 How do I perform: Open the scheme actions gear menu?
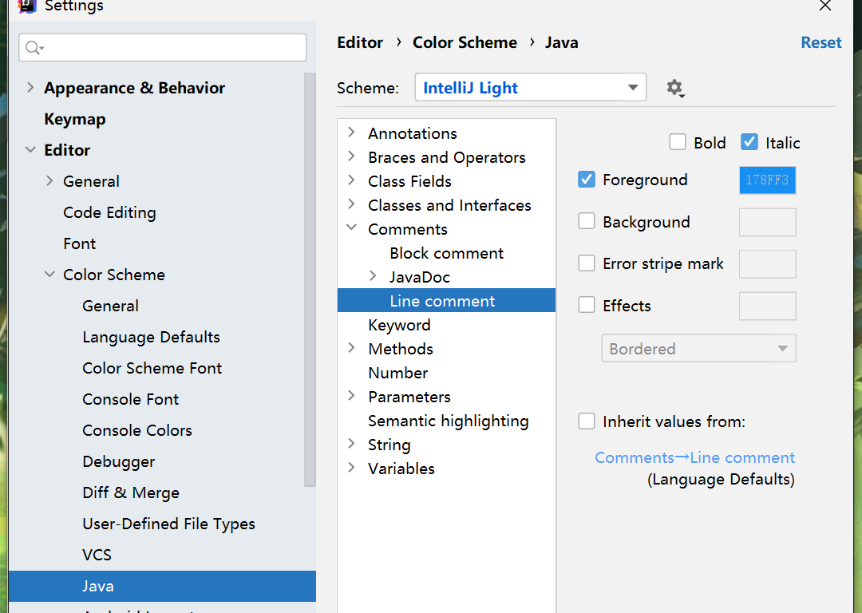(675, 88)
